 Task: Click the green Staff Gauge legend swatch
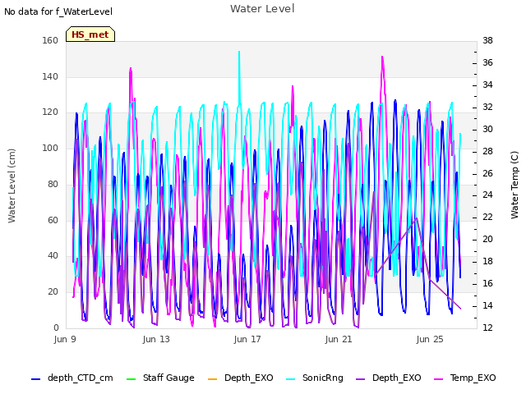point(131,379)
